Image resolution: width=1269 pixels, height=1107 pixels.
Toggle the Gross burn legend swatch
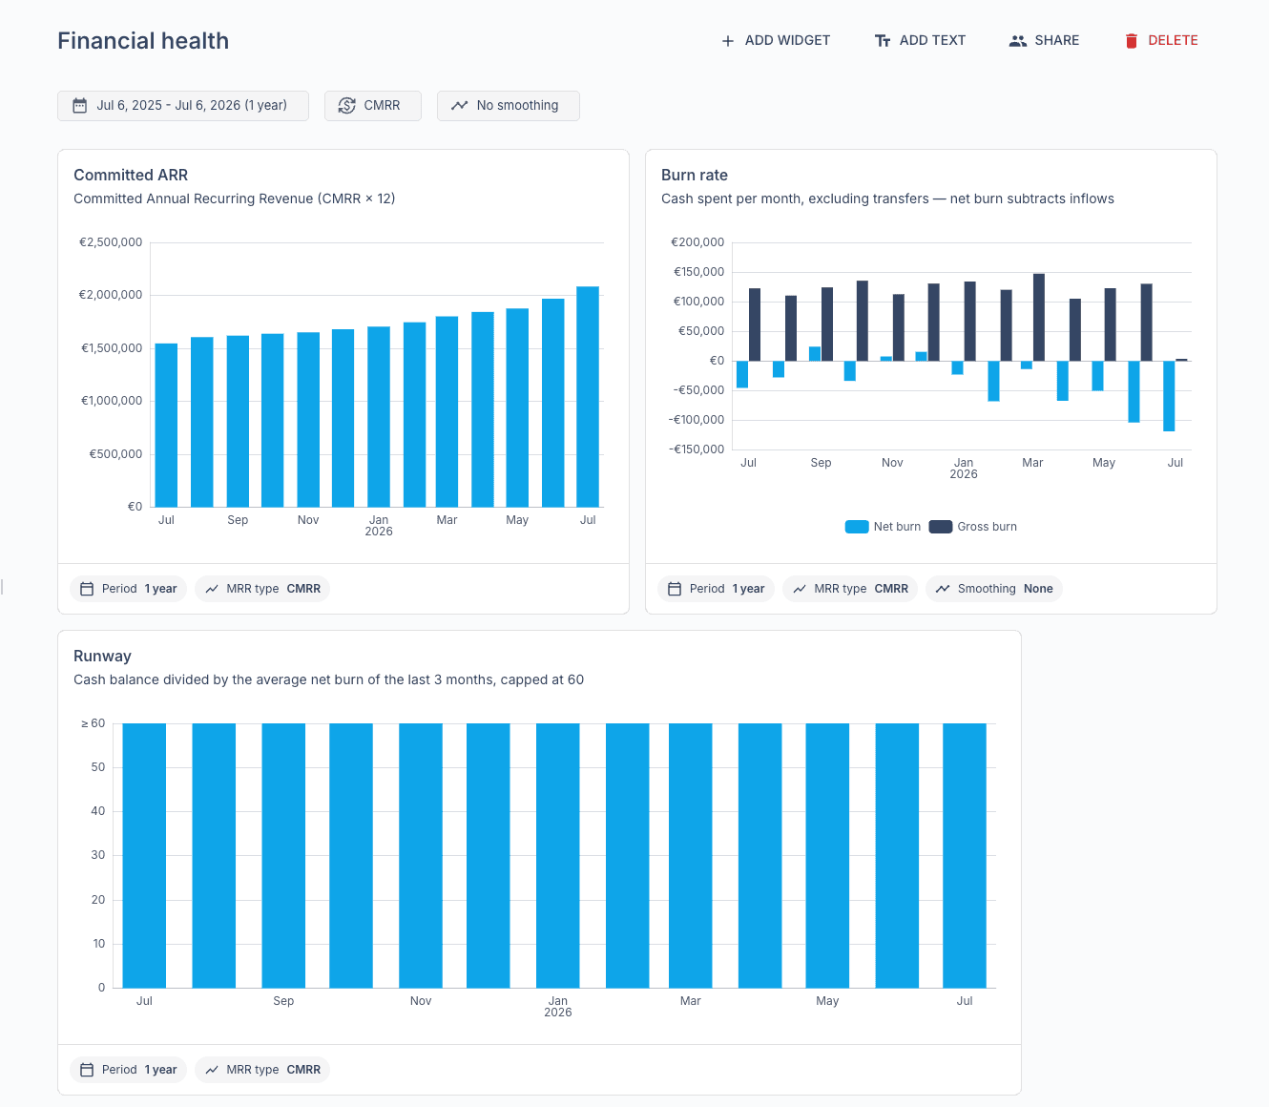click(941, 527)
